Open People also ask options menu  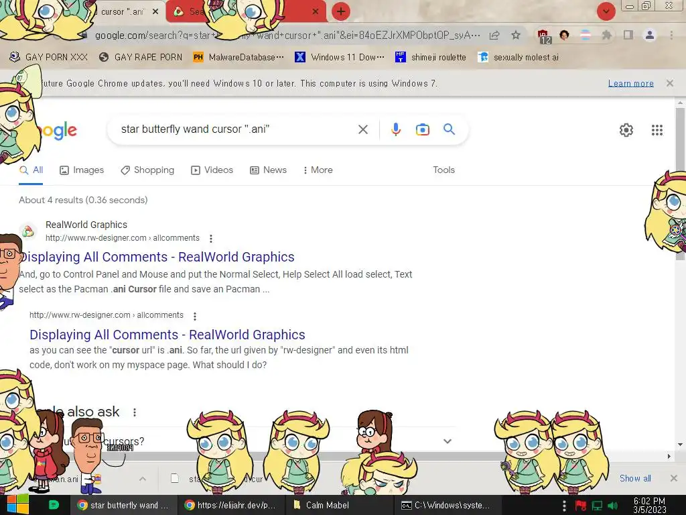point(135,412)
